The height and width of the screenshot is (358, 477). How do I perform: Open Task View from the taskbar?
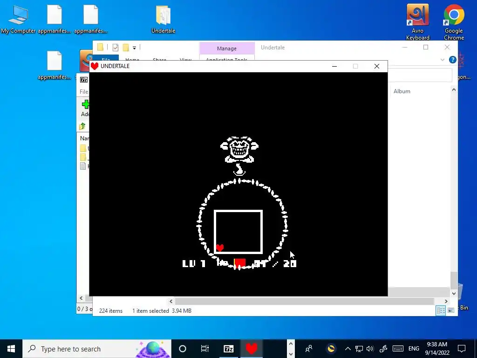[205, 349]
